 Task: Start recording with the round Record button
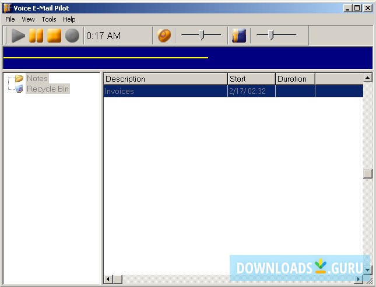[x=72, y=36]
